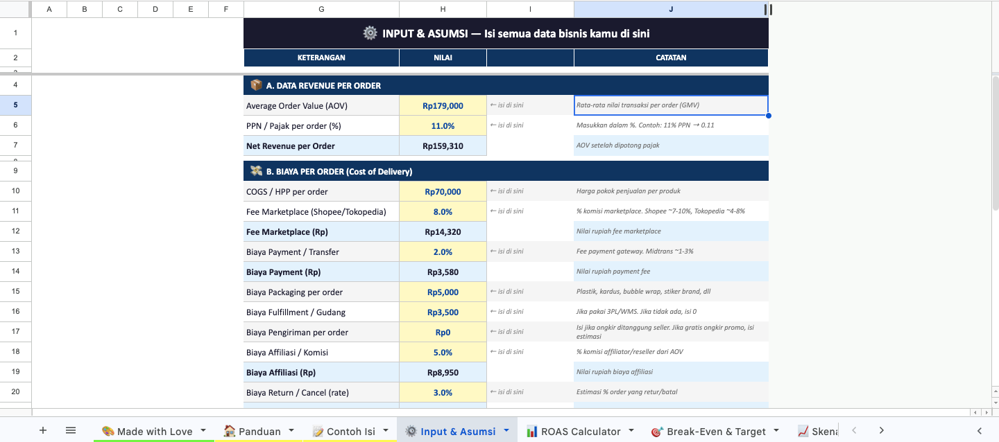
Task: Open dropdown arrow on Panduan tab
Action: [291, 430]
